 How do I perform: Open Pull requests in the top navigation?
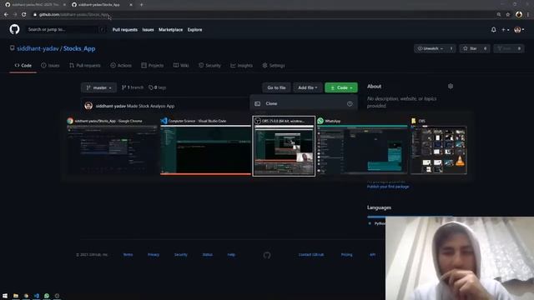[125, 30]
